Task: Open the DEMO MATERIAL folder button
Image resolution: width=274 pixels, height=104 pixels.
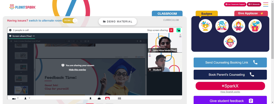Action: point(118,21)
